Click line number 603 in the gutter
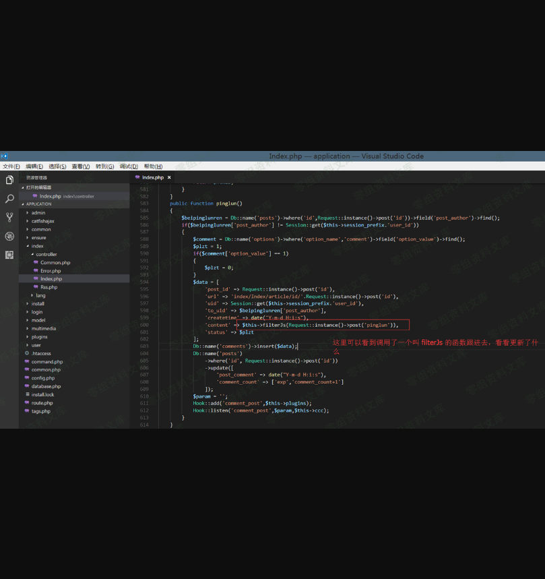The width and height of the screenshot is (545, 579). [x=144, y=346]
